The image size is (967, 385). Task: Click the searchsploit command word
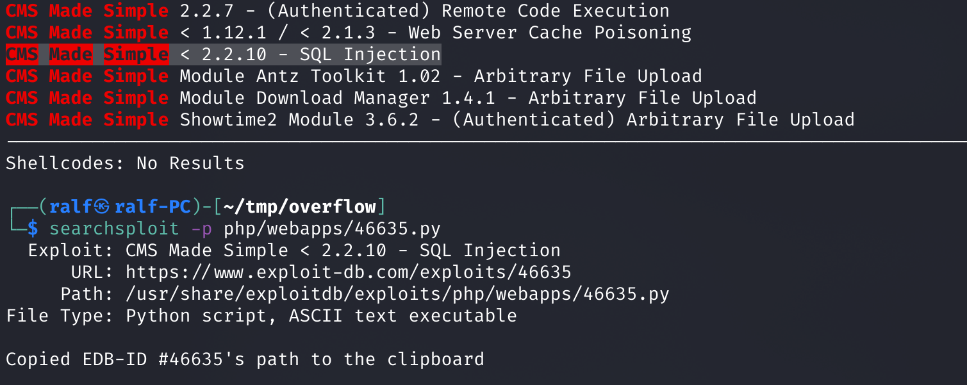coord(115,229)
